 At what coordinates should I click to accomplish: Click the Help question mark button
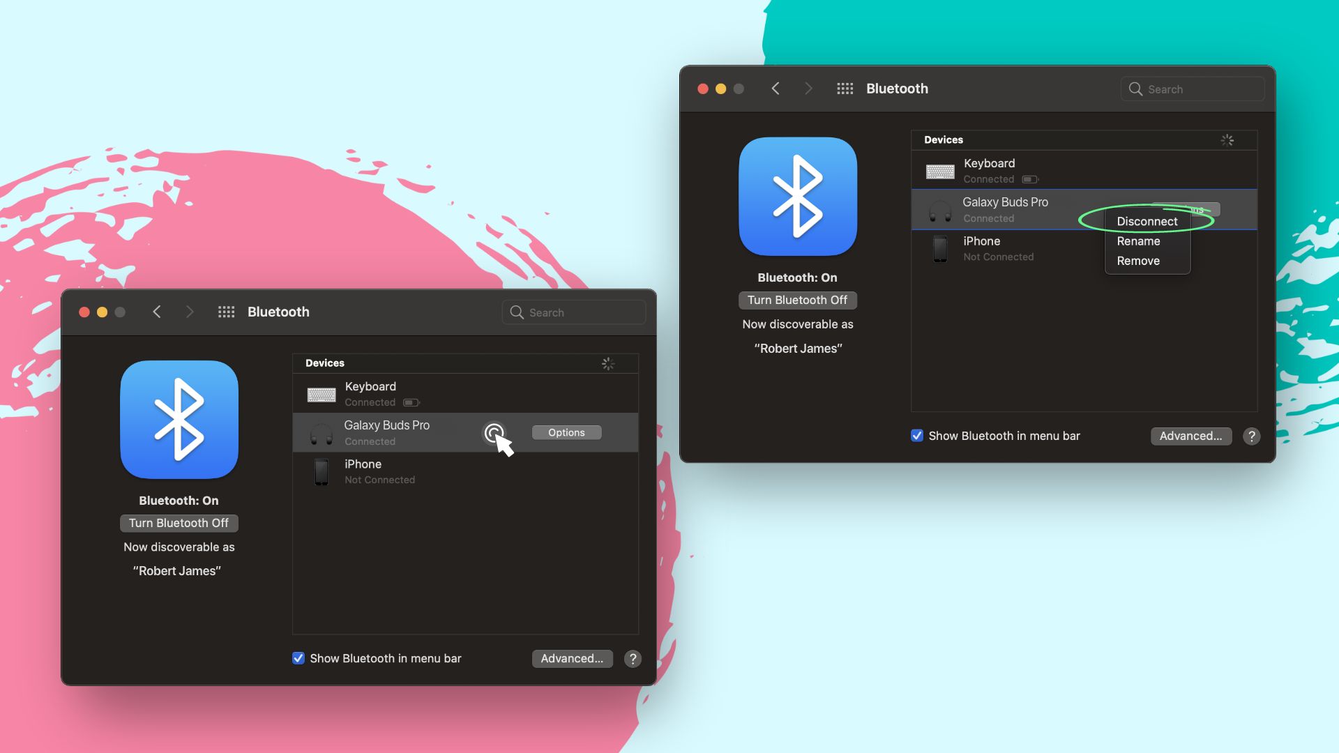coord(633,658)
